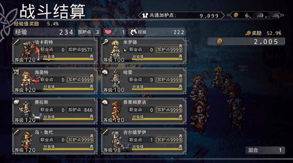This screenshot has height=163, width=293.
Task: Click 洁卡莉特's yellow experience bar
Action: (68, 59)
